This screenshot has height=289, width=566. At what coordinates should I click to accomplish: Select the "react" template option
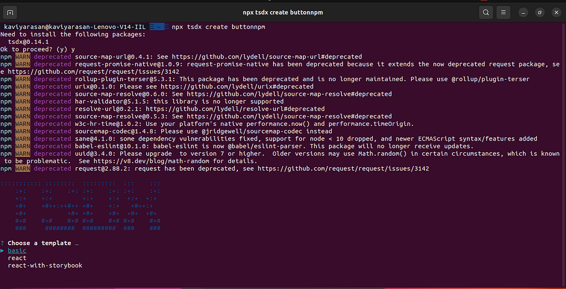point(17,258)
